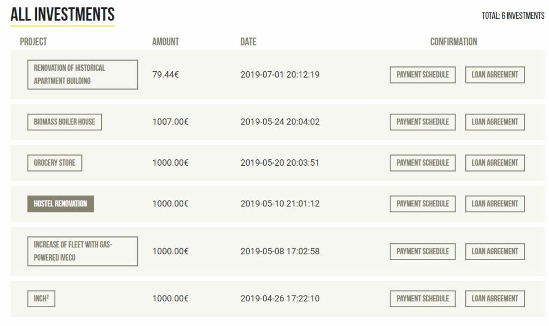Screen dimensions: 549x326
Task: View Payment Schedule for Biomass Boiler House
Action: coord(422,122)
